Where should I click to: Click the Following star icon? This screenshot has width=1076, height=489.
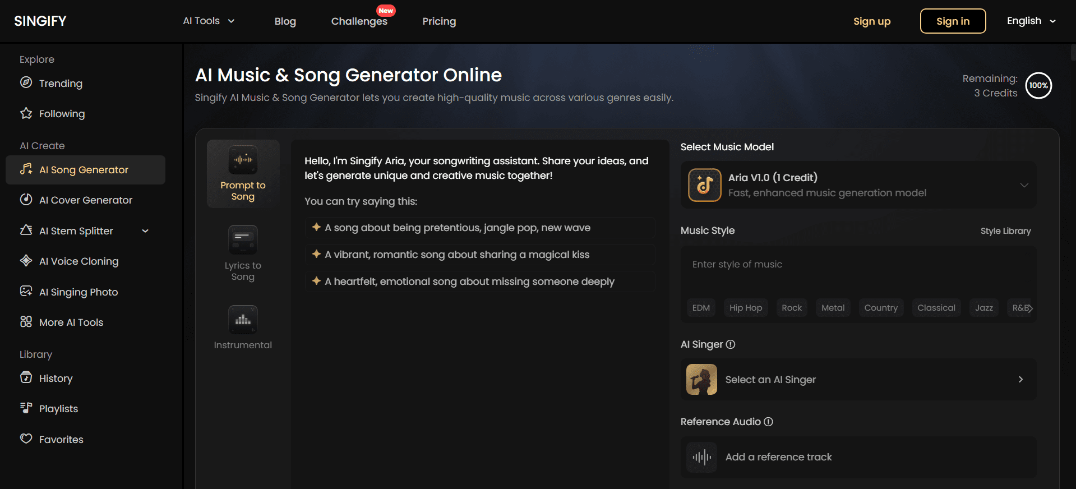point(26,113)
